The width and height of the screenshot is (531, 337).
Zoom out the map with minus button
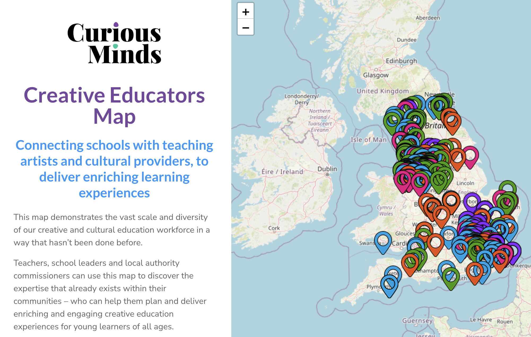click(x=246, y=27)
